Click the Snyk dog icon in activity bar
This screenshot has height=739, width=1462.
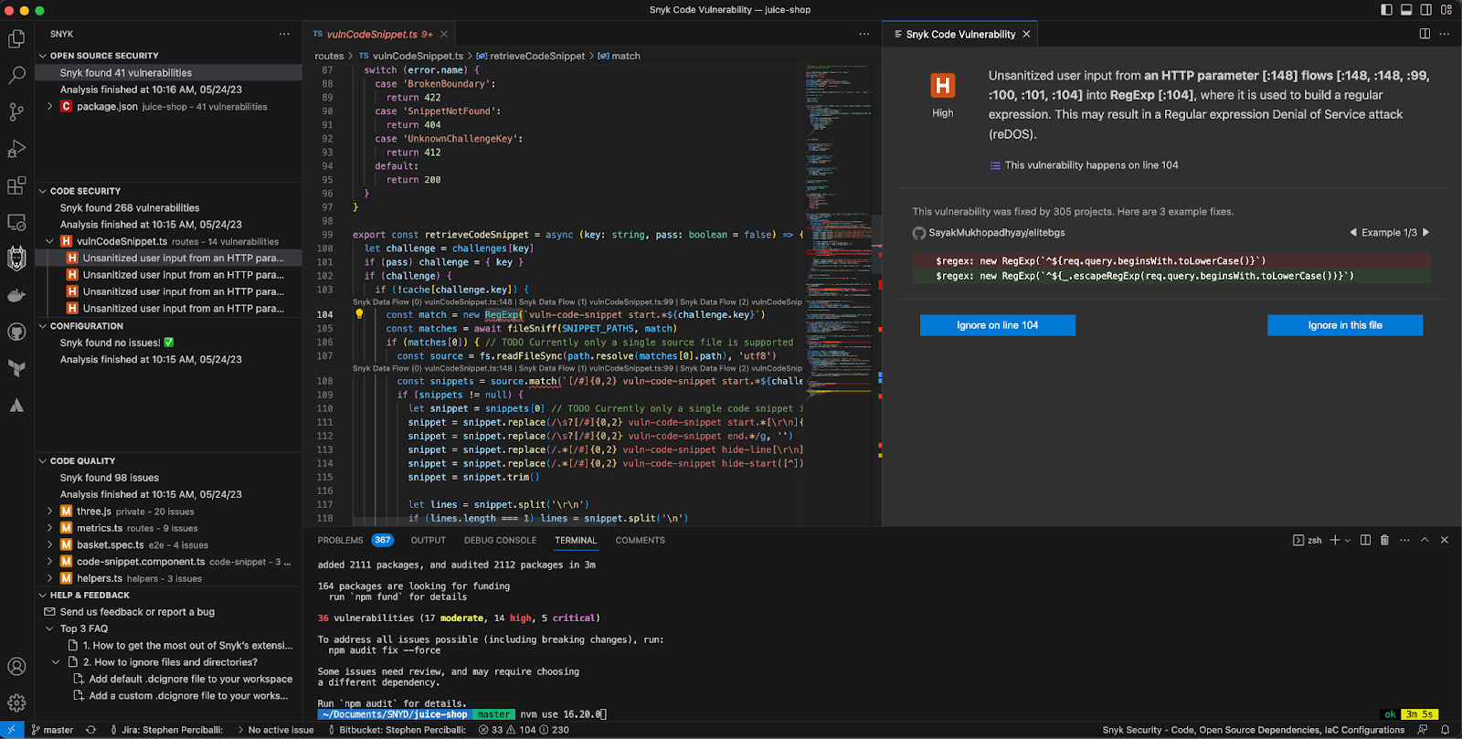[x=16, y=259]
